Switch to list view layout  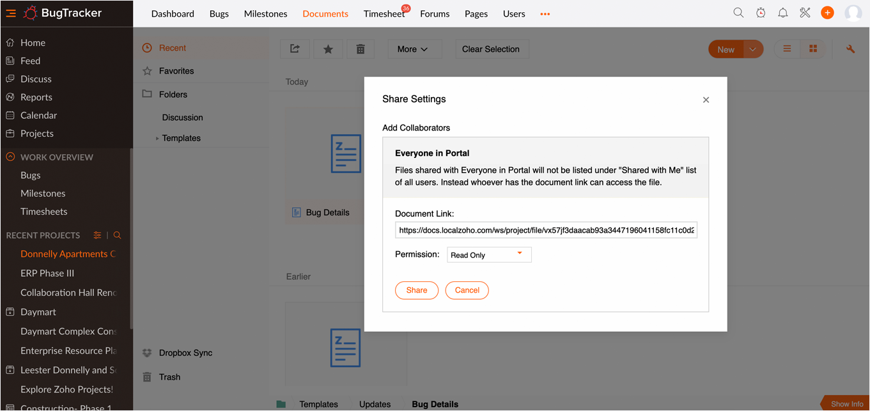pos(787,49)
